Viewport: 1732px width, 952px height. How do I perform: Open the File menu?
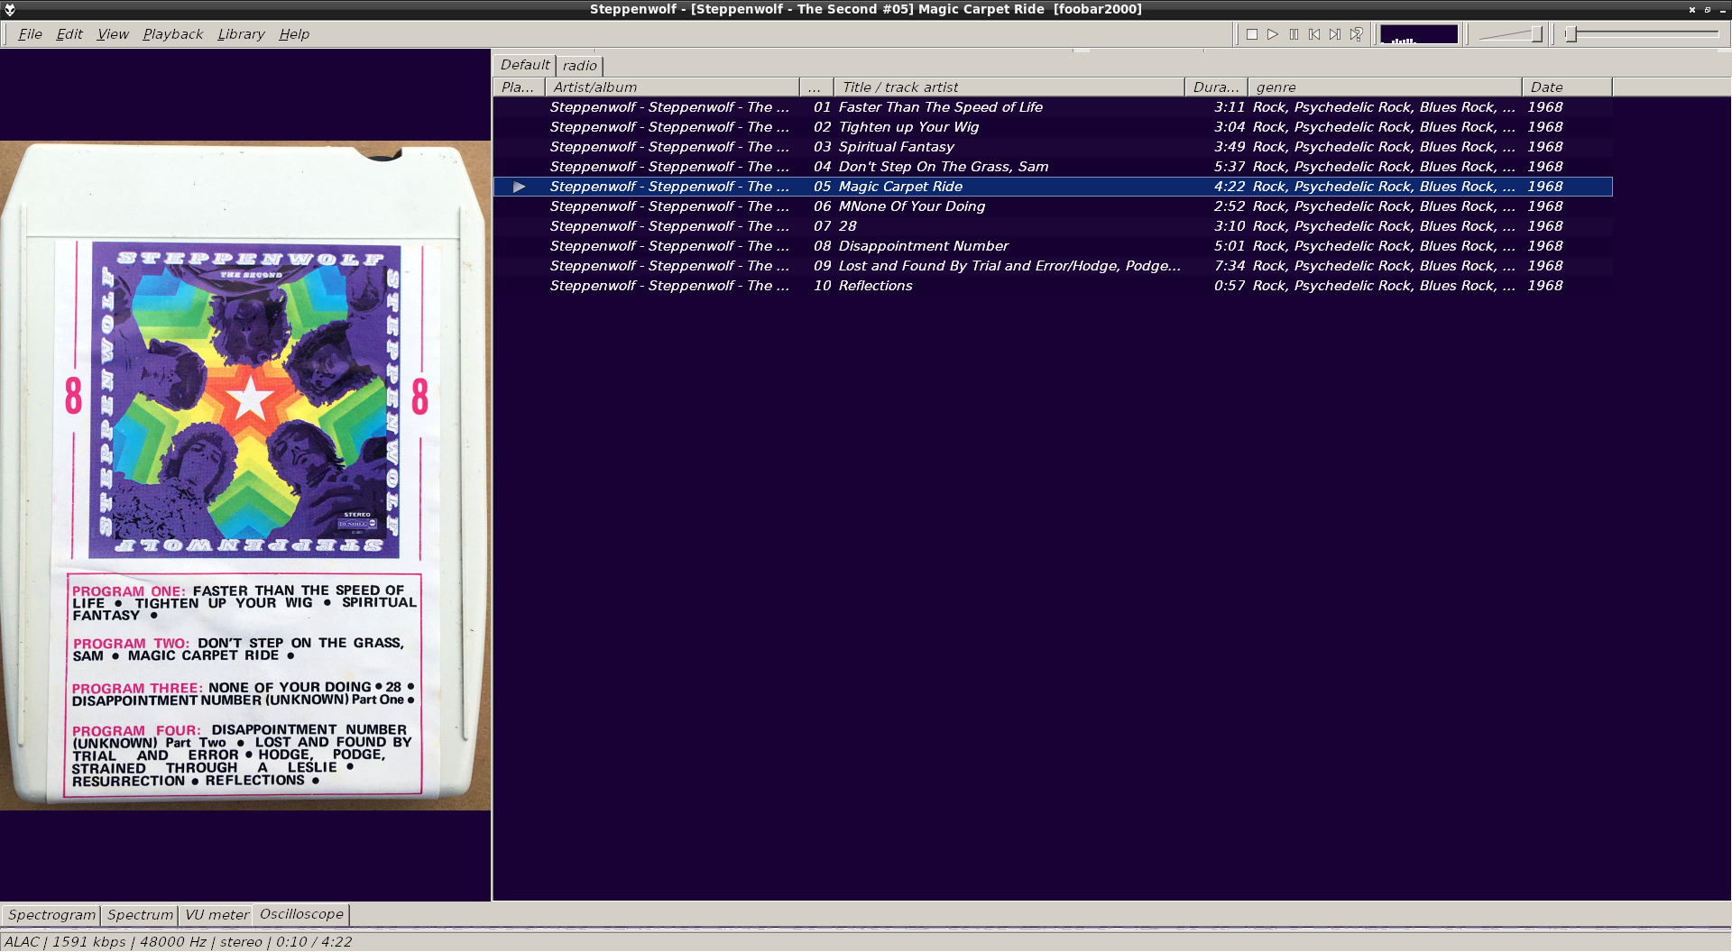[30, 34]
